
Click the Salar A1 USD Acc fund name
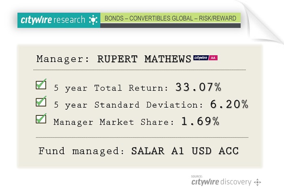(185, 151)
